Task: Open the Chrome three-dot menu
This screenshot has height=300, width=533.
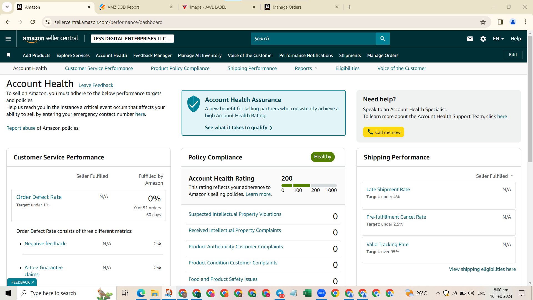Action: coord(525,22)
